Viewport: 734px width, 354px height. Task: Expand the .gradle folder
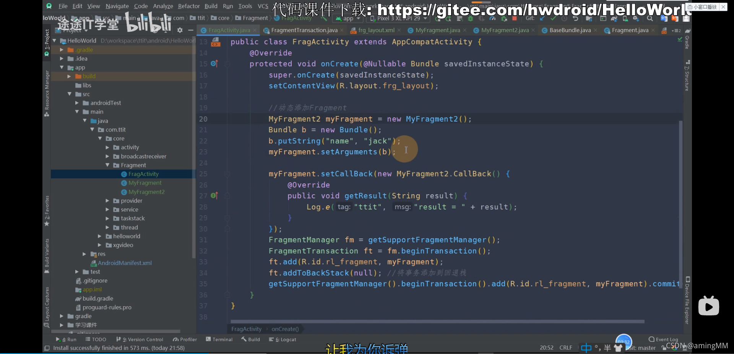point(62,50)
